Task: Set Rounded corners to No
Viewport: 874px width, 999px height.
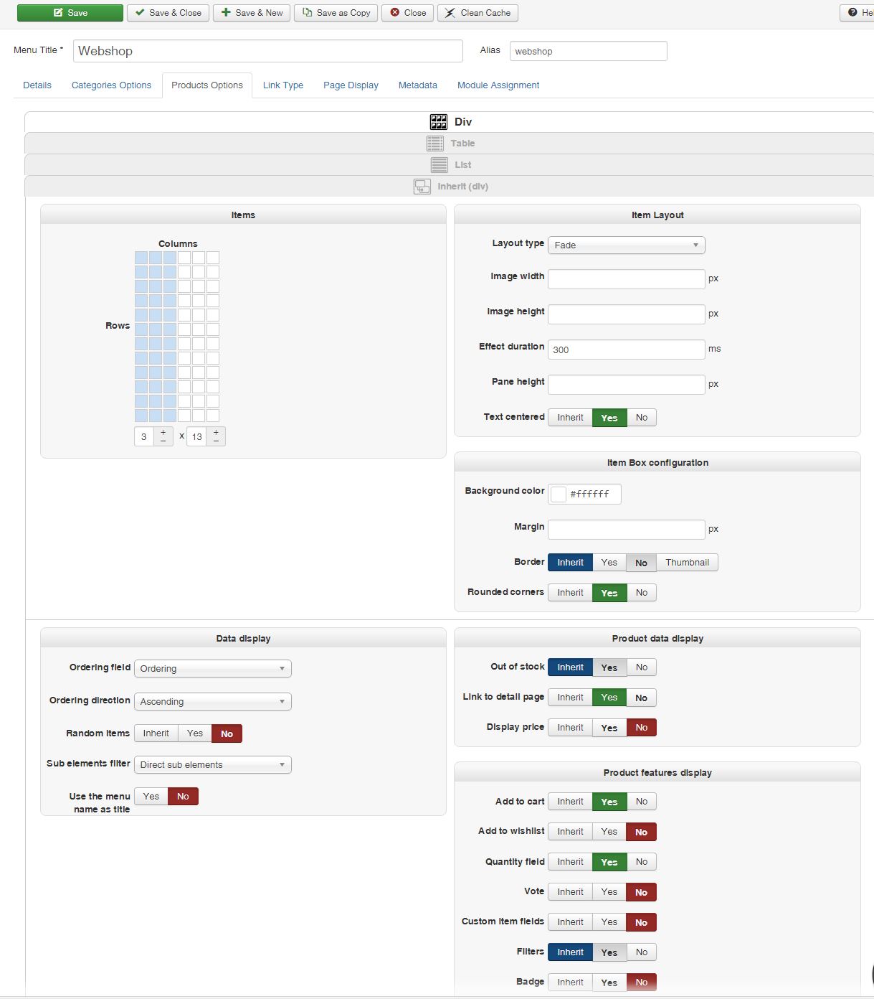Action: click(x=642, y=593)
